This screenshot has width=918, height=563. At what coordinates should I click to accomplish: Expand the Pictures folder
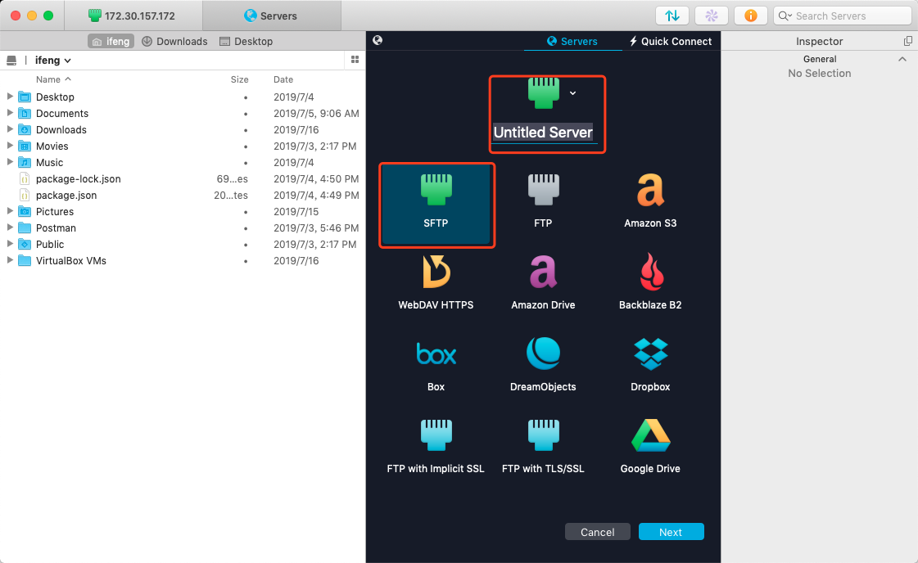[9, 211]
